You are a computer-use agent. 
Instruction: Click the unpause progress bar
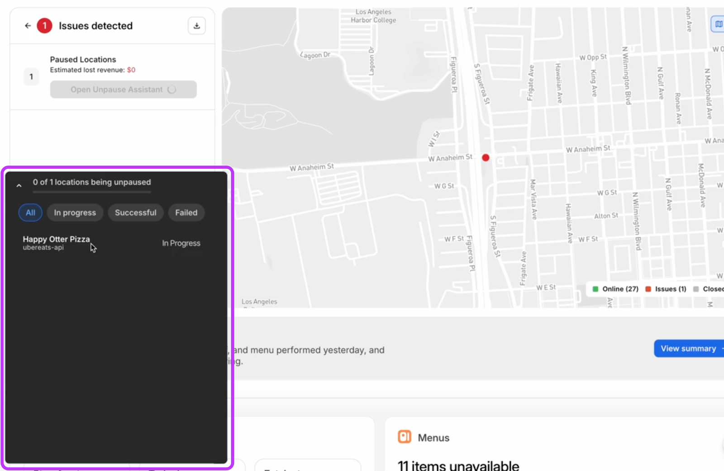tap(91, 192)
